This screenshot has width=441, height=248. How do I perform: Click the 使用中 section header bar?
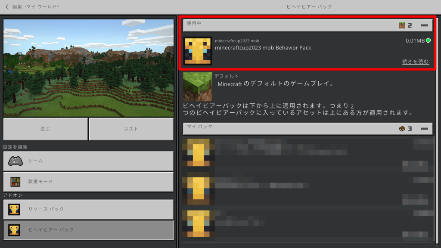coord(289,25)
